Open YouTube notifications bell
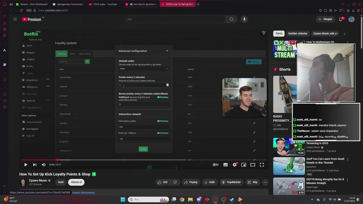Image resolution: width=363 pixels, height=204 pixels. 341,19
